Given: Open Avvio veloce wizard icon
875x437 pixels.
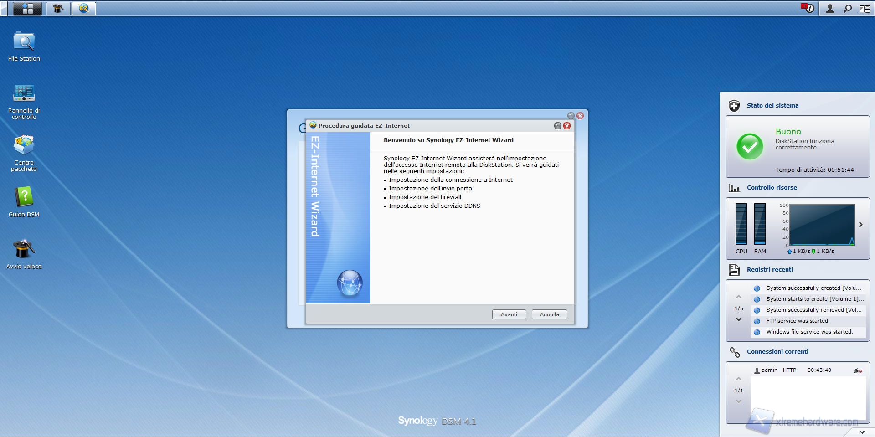Looking at the screenshot, I should (x=24, y=250).
